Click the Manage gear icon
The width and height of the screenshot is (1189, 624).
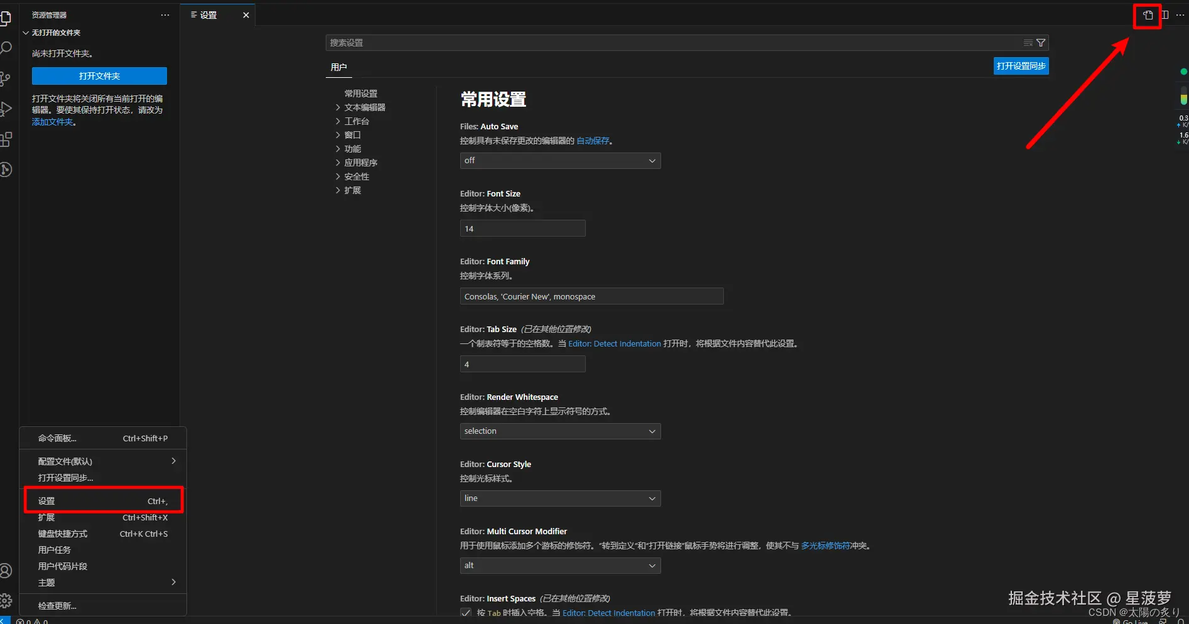(5, 601)
